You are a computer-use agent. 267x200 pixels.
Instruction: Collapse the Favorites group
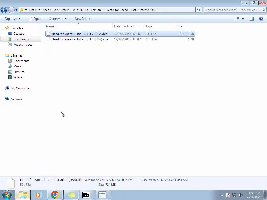pos(17,28)
